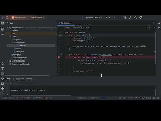This screenshot has height=121, width=161.
Task: Click the twoSumUsingTraditional method name
Action: 100,55
